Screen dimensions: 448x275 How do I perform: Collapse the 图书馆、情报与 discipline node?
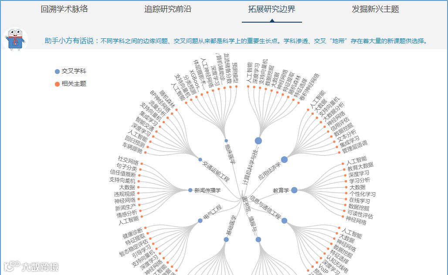(x=258, y=240)
